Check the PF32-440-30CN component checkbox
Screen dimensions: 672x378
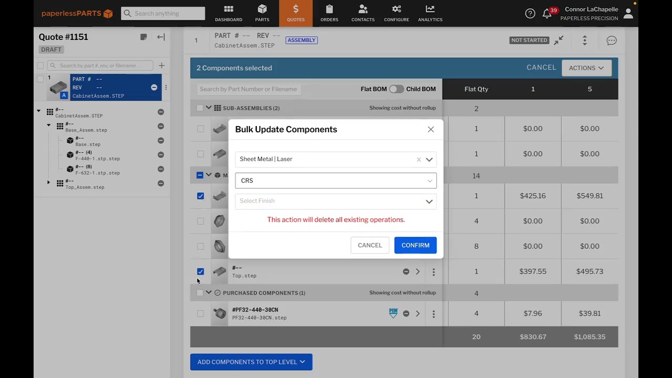[x=201, y=313]
